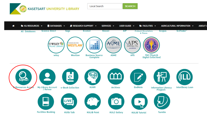Click the KUKR brain icon
Viewport: 207px width, 117px height.
pos(93,77)
